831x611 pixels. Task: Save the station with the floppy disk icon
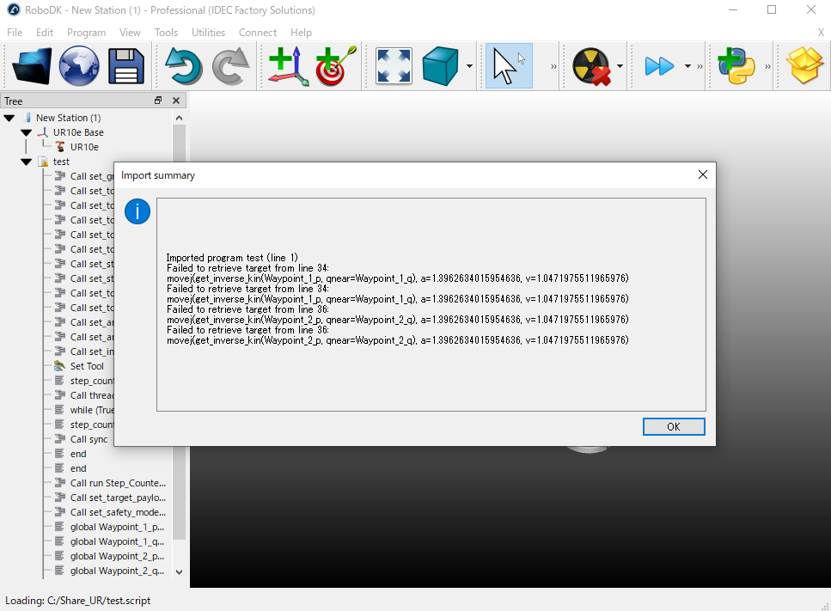click(126, 66)
